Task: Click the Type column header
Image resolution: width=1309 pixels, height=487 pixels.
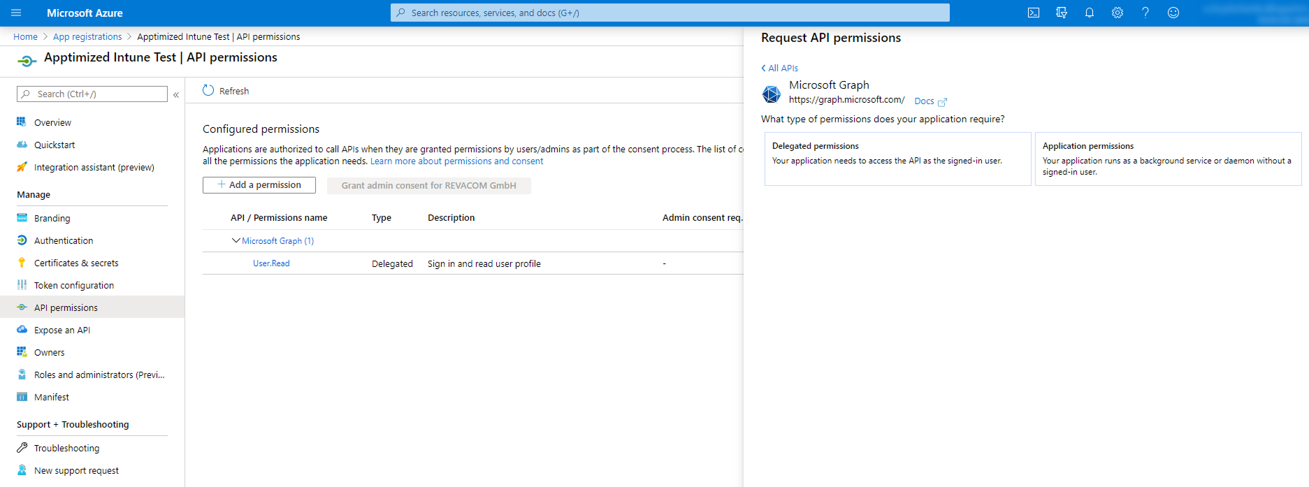Action: (x=382, y=217)
